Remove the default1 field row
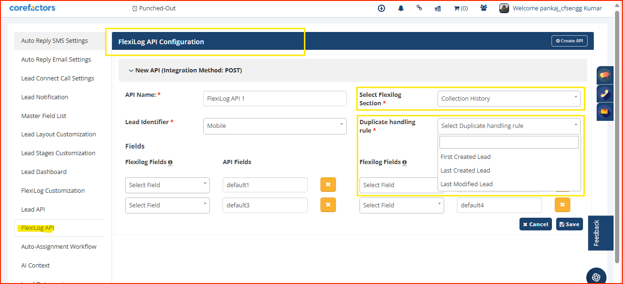This screenshot has width=623, height=284. (328, 185)
